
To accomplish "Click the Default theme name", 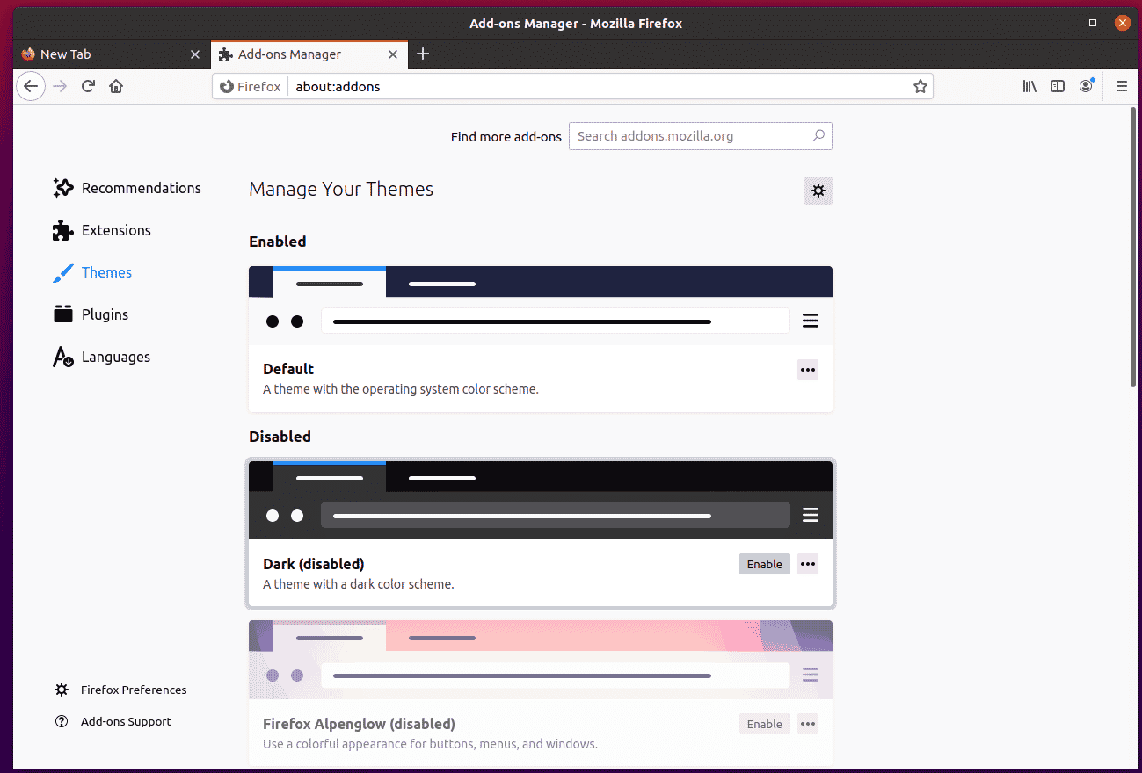I will (x=288, y=369).
